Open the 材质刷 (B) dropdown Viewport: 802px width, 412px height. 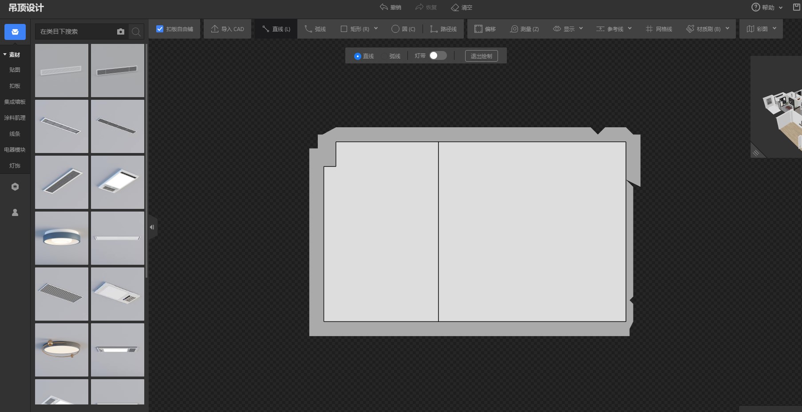pyautogui.click(x=727, y=28)
